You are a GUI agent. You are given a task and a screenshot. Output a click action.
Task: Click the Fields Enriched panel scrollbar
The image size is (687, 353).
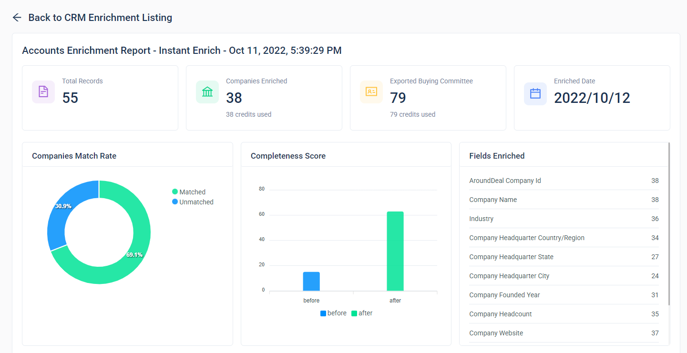[x=669, y=224]
